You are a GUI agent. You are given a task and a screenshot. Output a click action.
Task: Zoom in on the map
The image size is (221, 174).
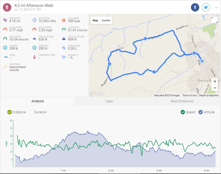(215, 81)
